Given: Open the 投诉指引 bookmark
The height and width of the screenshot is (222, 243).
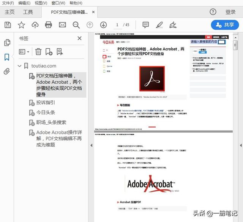Looking at the screenshot, I should tap(46, 103).
